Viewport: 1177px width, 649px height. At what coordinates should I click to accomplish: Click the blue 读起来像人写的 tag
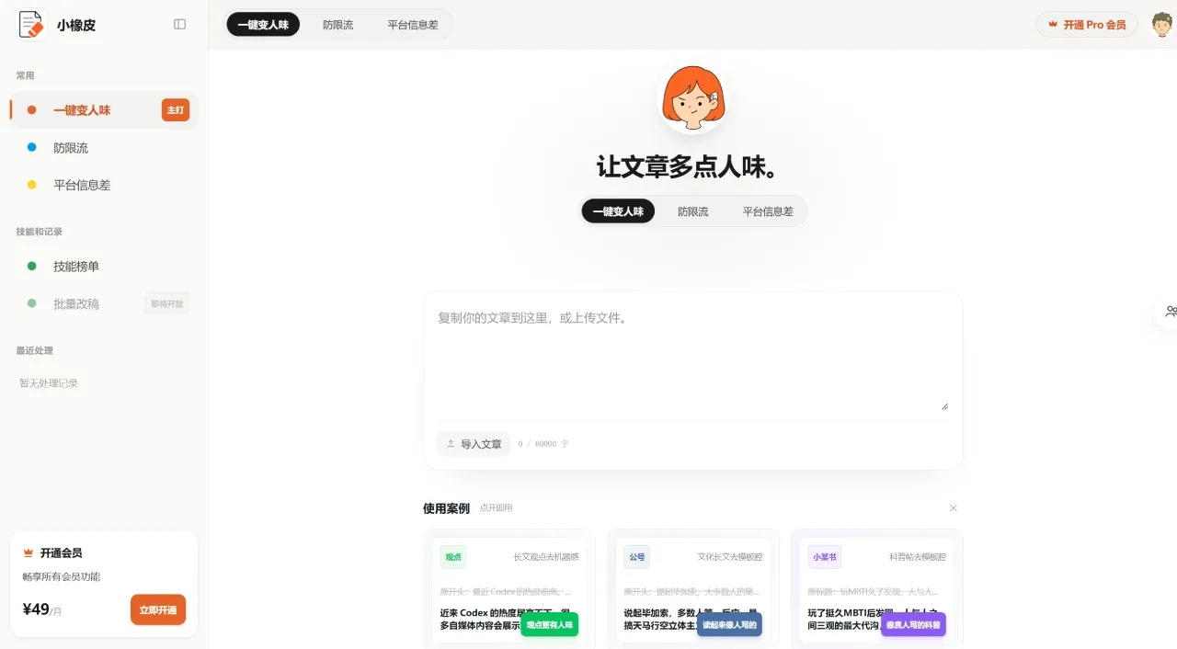point(729,625)
